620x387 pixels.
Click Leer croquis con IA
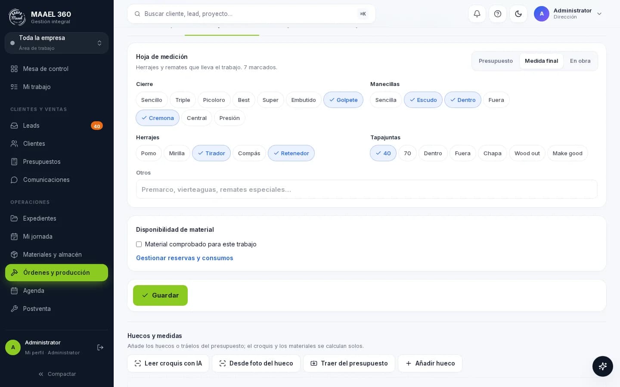pos(168,363)
